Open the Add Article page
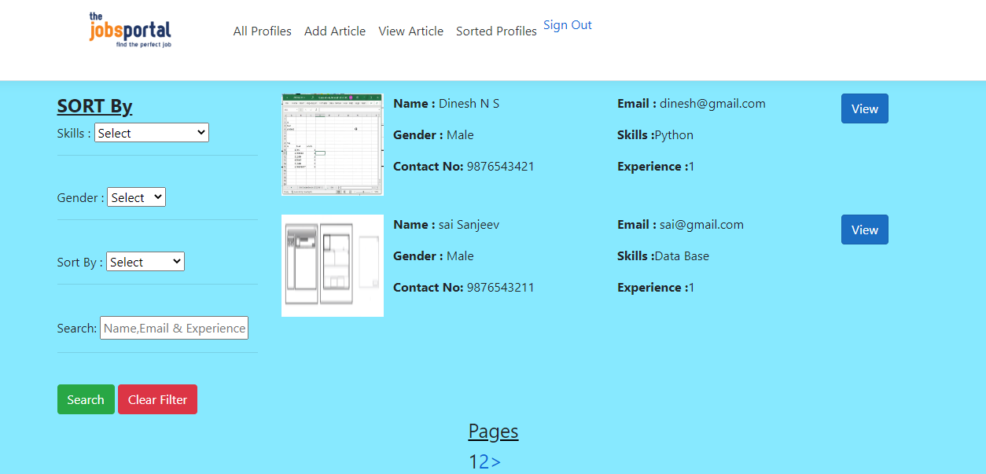Viewport: 986px width, 474px height. [x=335, y=31]
